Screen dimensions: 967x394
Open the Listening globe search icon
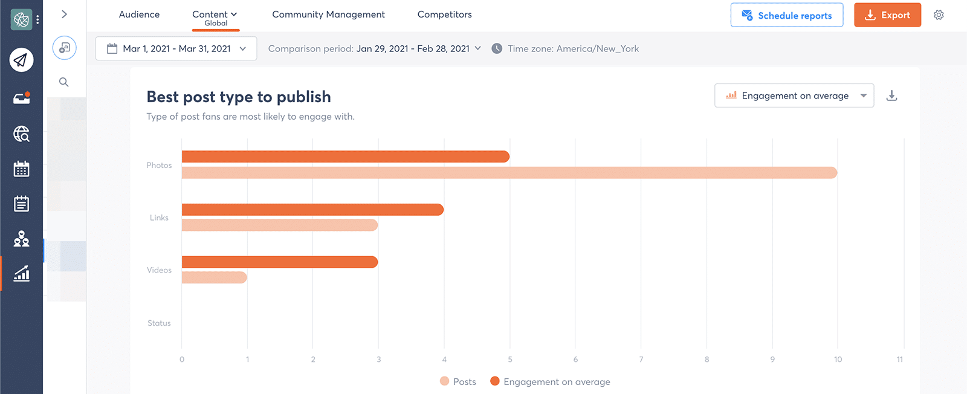pyautogui.click(x=22, y=134)
